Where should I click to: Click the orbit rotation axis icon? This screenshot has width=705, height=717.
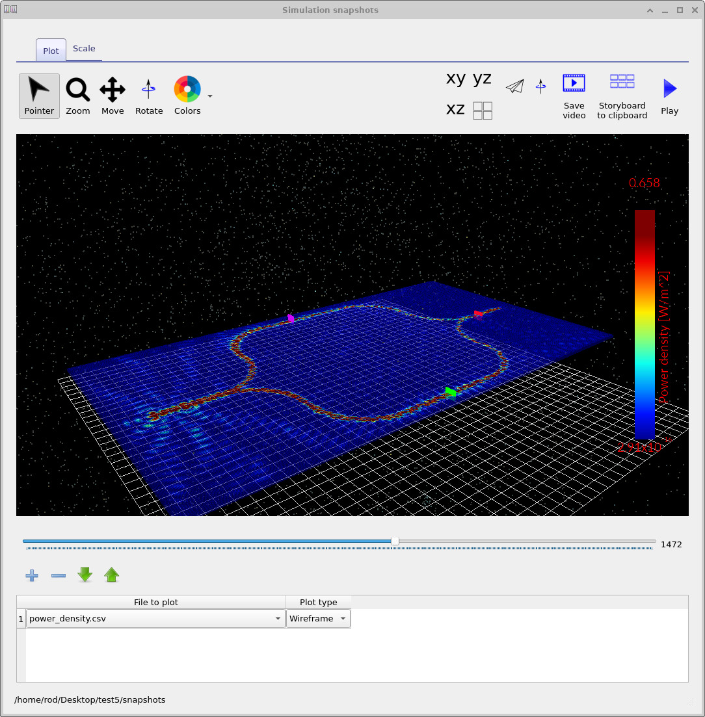click(540, 85)
